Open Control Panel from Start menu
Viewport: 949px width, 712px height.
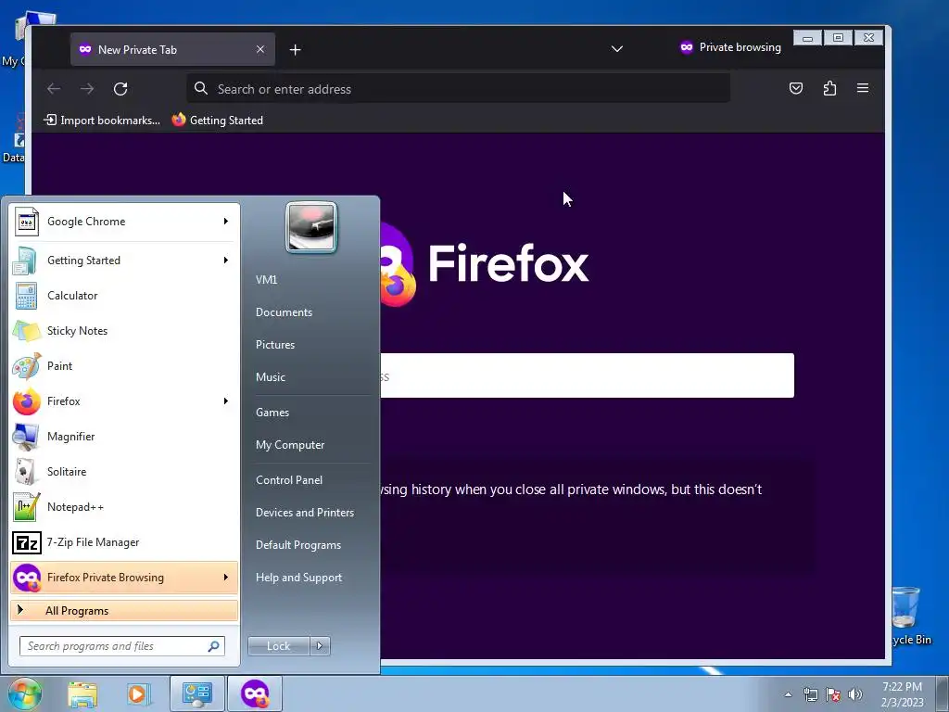pyautogui.click(x=289, y=480)
